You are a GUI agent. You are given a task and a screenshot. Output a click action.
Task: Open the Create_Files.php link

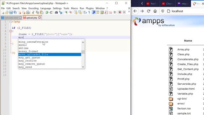[x=188, y=64]
